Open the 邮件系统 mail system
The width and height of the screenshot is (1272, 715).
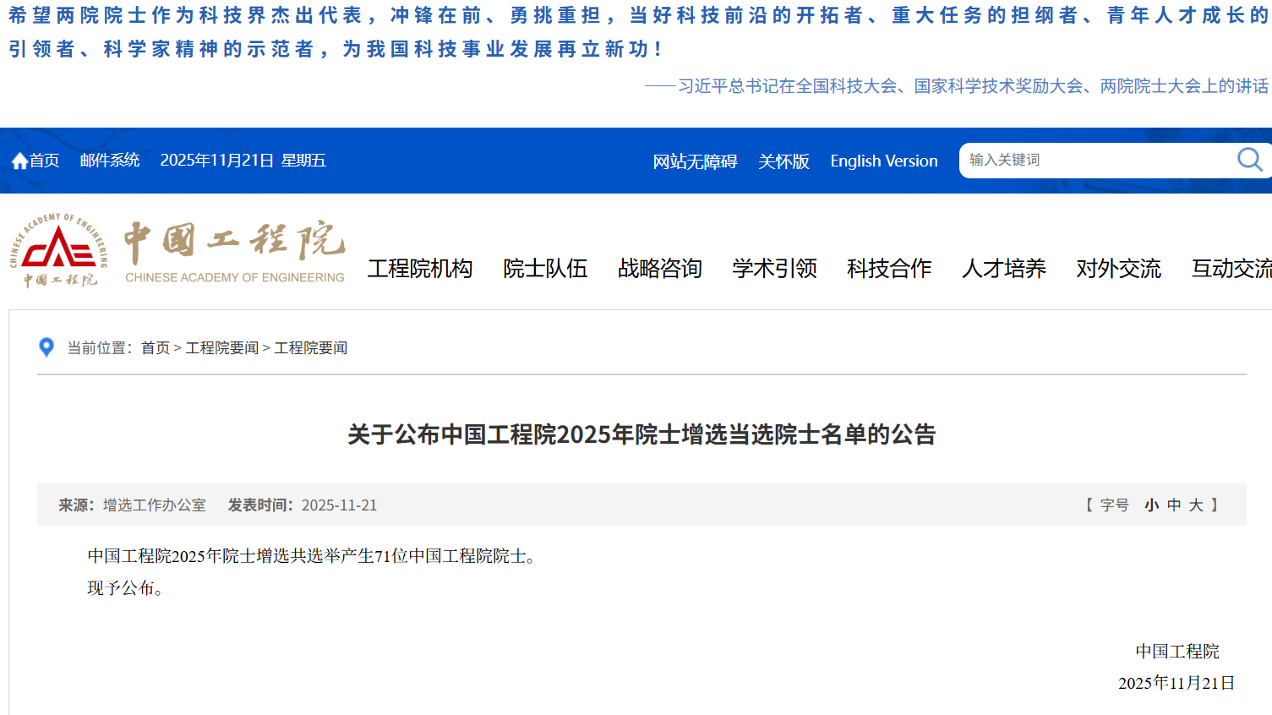(110, 160)
